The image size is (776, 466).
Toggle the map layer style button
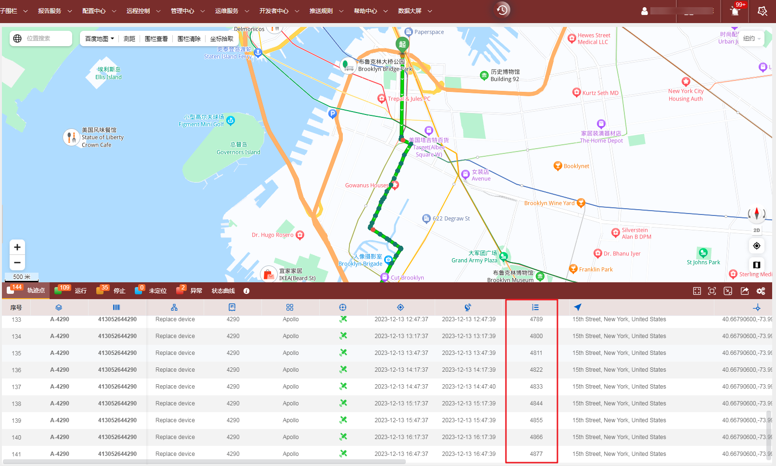757,265
